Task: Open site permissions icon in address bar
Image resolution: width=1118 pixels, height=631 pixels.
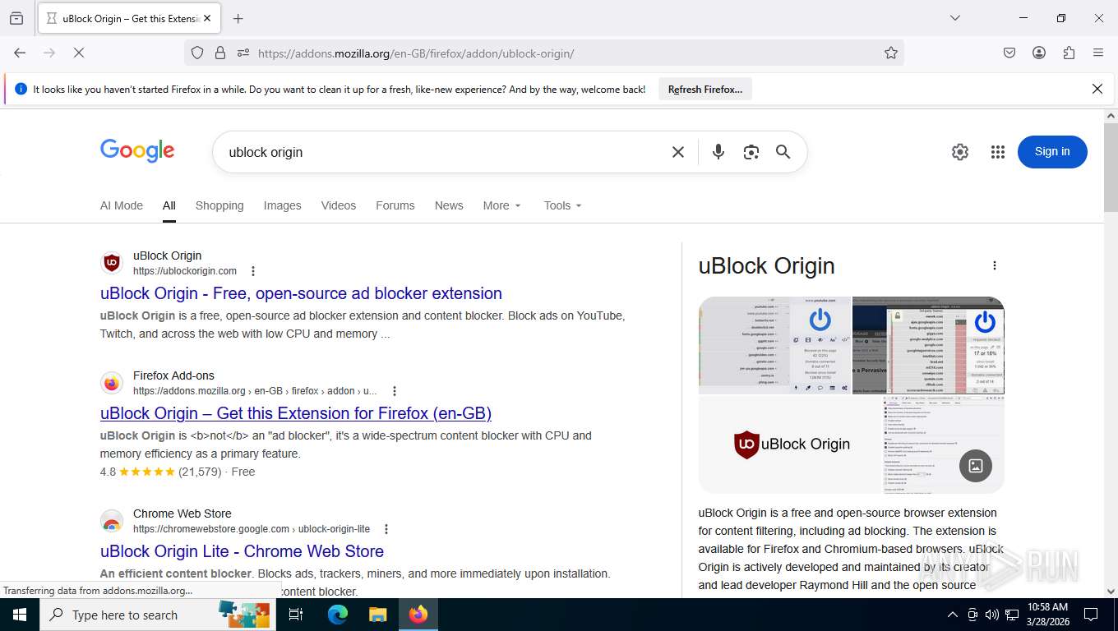Action: [243, 53]
